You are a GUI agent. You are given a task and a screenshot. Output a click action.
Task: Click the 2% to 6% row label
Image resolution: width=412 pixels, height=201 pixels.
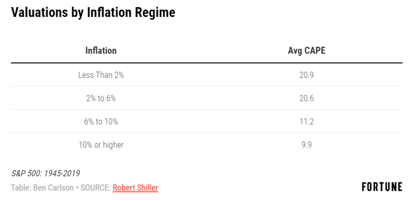pos(101,98)
